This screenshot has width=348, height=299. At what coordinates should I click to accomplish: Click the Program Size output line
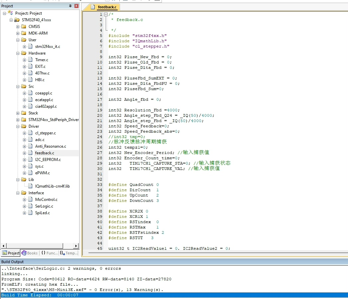point(86,279)
